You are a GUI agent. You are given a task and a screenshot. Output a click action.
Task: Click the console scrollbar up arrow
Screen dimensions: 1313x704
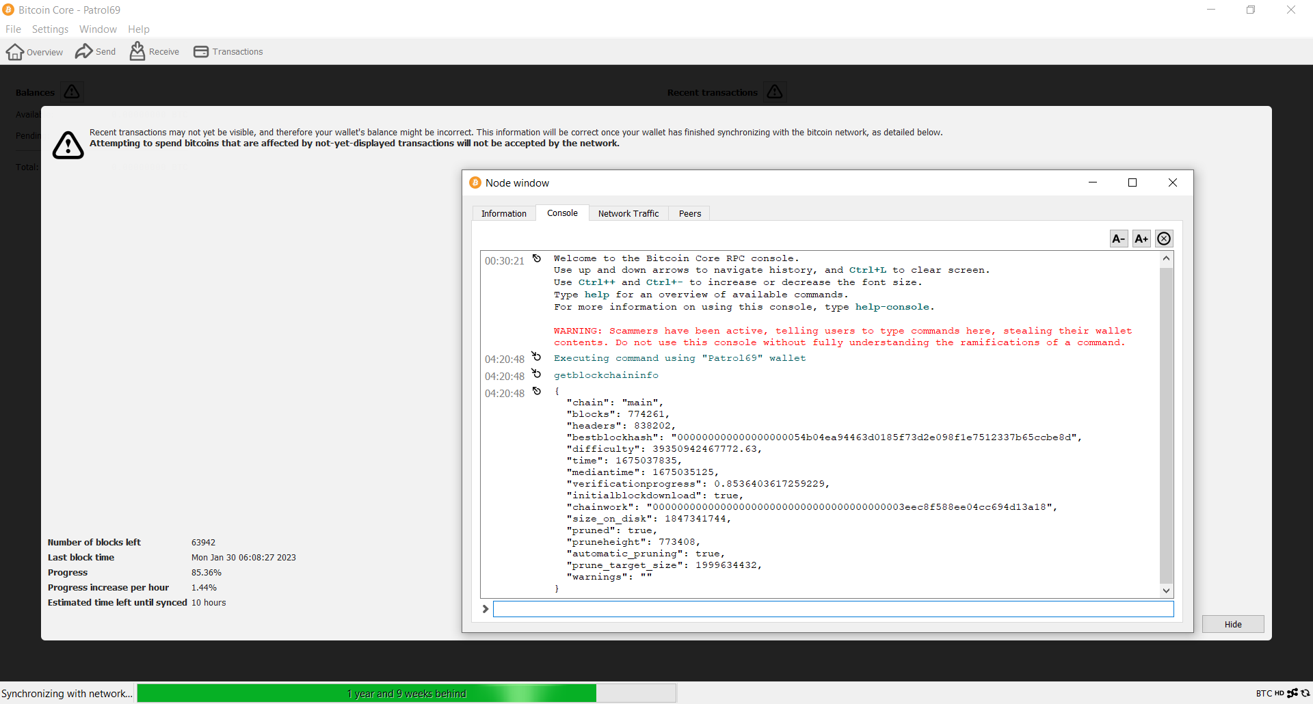(x=1167, y=258)
